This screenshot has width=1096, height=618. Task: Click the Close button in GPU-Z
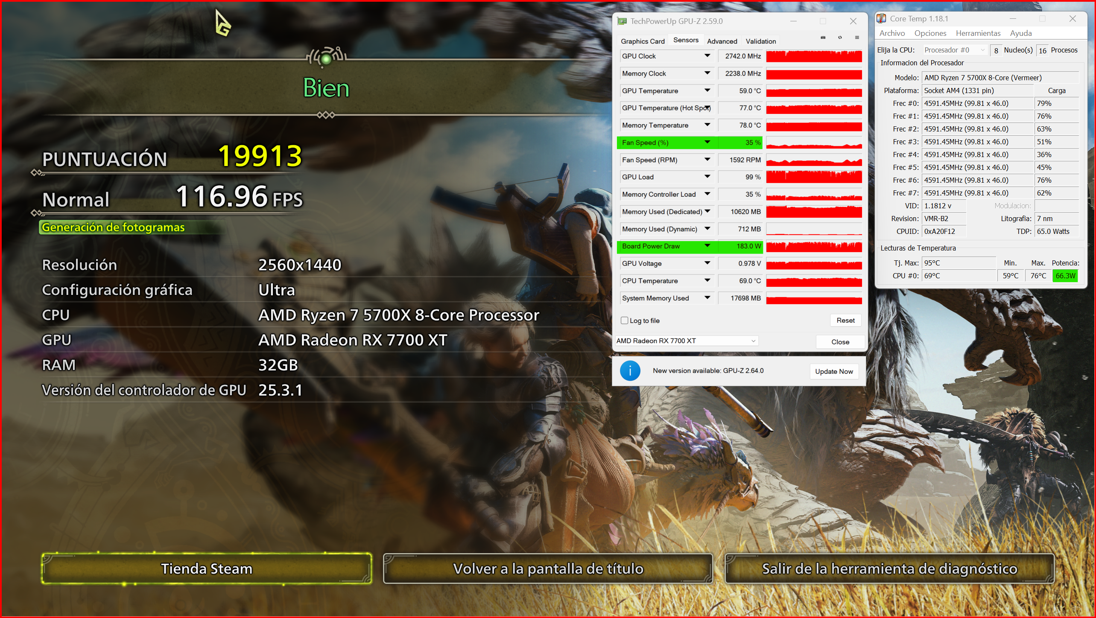[840, 342]
